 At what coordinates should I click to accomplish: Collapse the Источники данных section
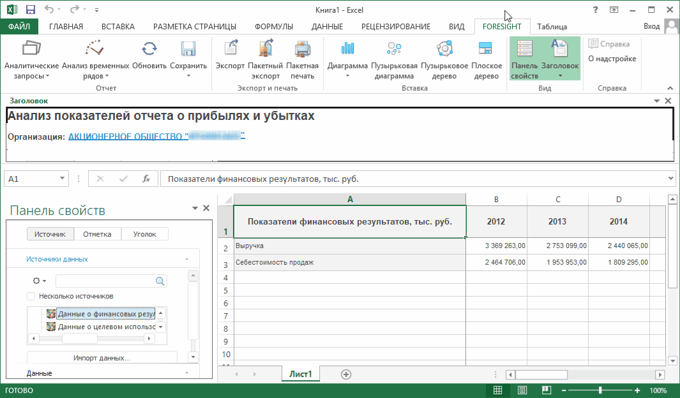click(186, 260)
